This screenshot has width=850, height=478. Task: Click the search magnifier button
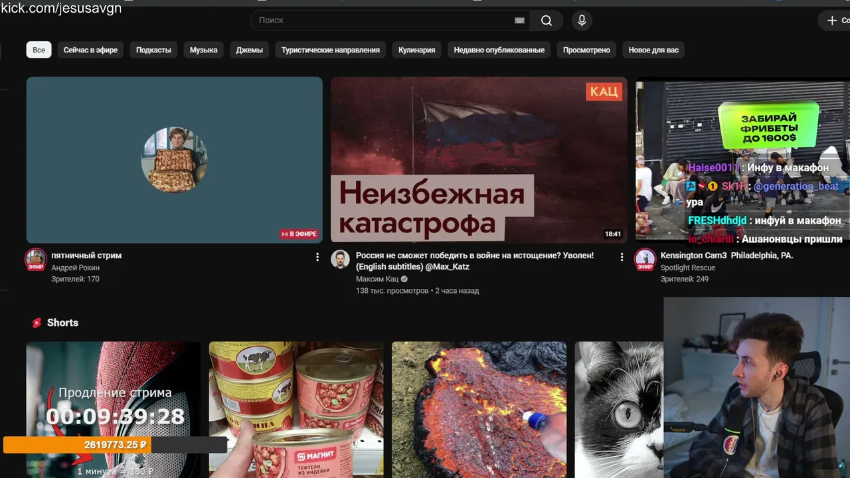pos(547,21)
